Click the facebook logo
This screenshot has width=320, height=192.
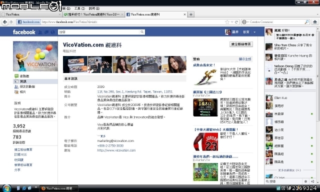coord(24,32)
